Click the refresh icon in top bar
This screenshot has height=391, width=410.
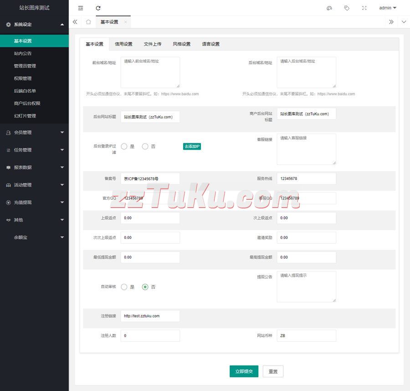98,8
